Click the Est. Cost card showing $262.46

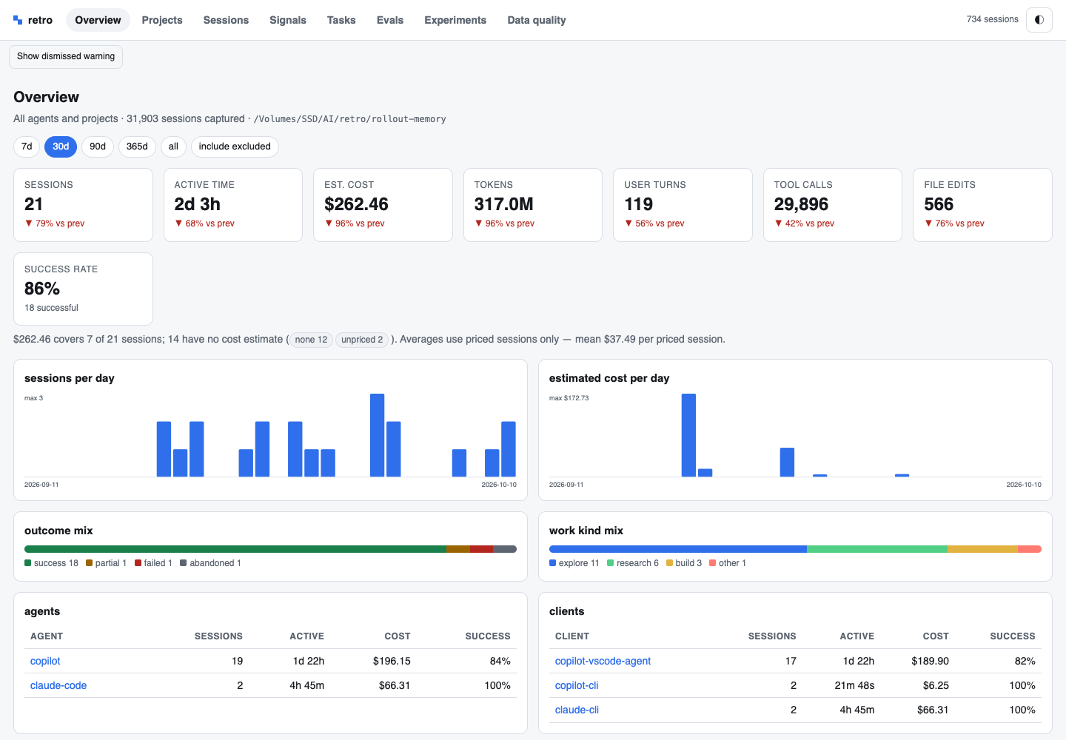tap(383, 205)
